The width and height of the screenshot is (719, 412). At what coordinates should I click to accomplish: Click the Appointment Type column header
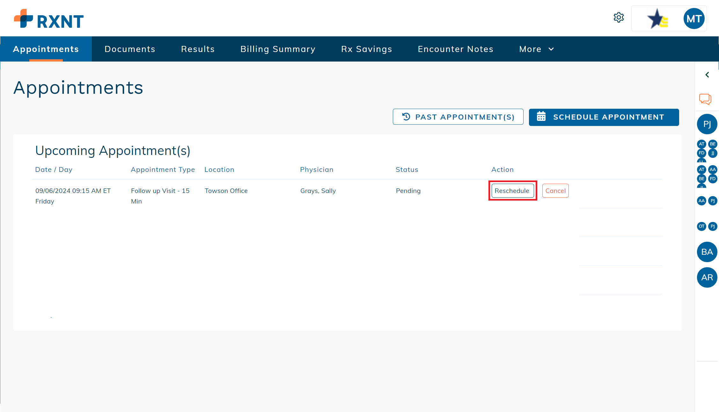(x=163, y=170)
